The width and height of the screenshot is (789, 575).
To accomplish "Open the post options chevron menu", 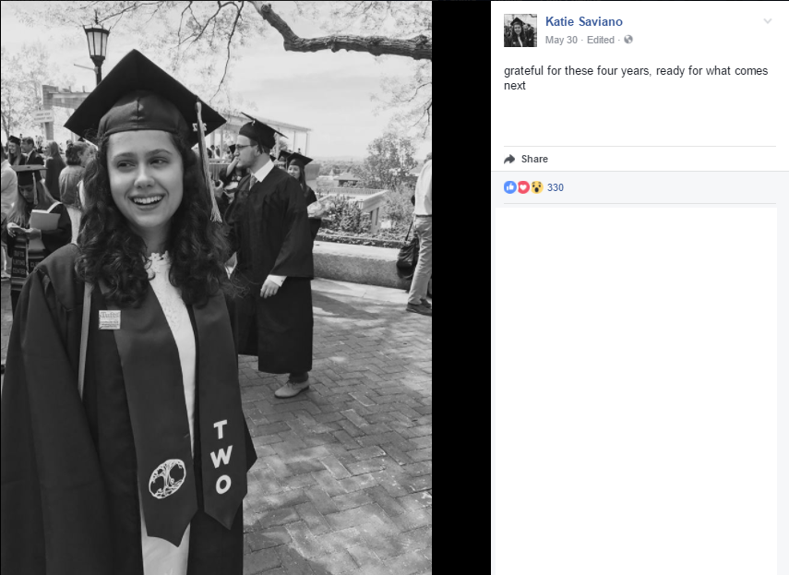I will [767, 21].
